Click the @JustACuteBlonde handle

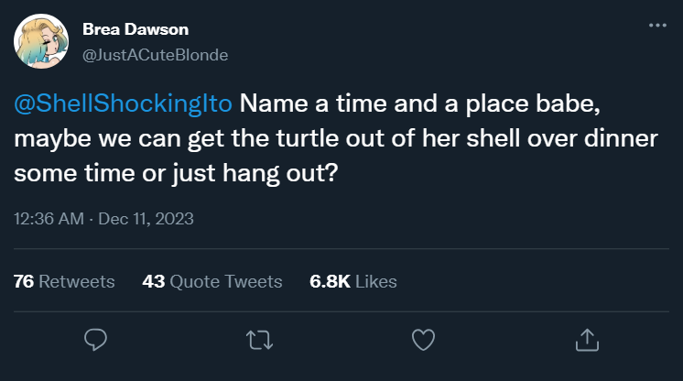pyautogui.click(x=156, y=55)
